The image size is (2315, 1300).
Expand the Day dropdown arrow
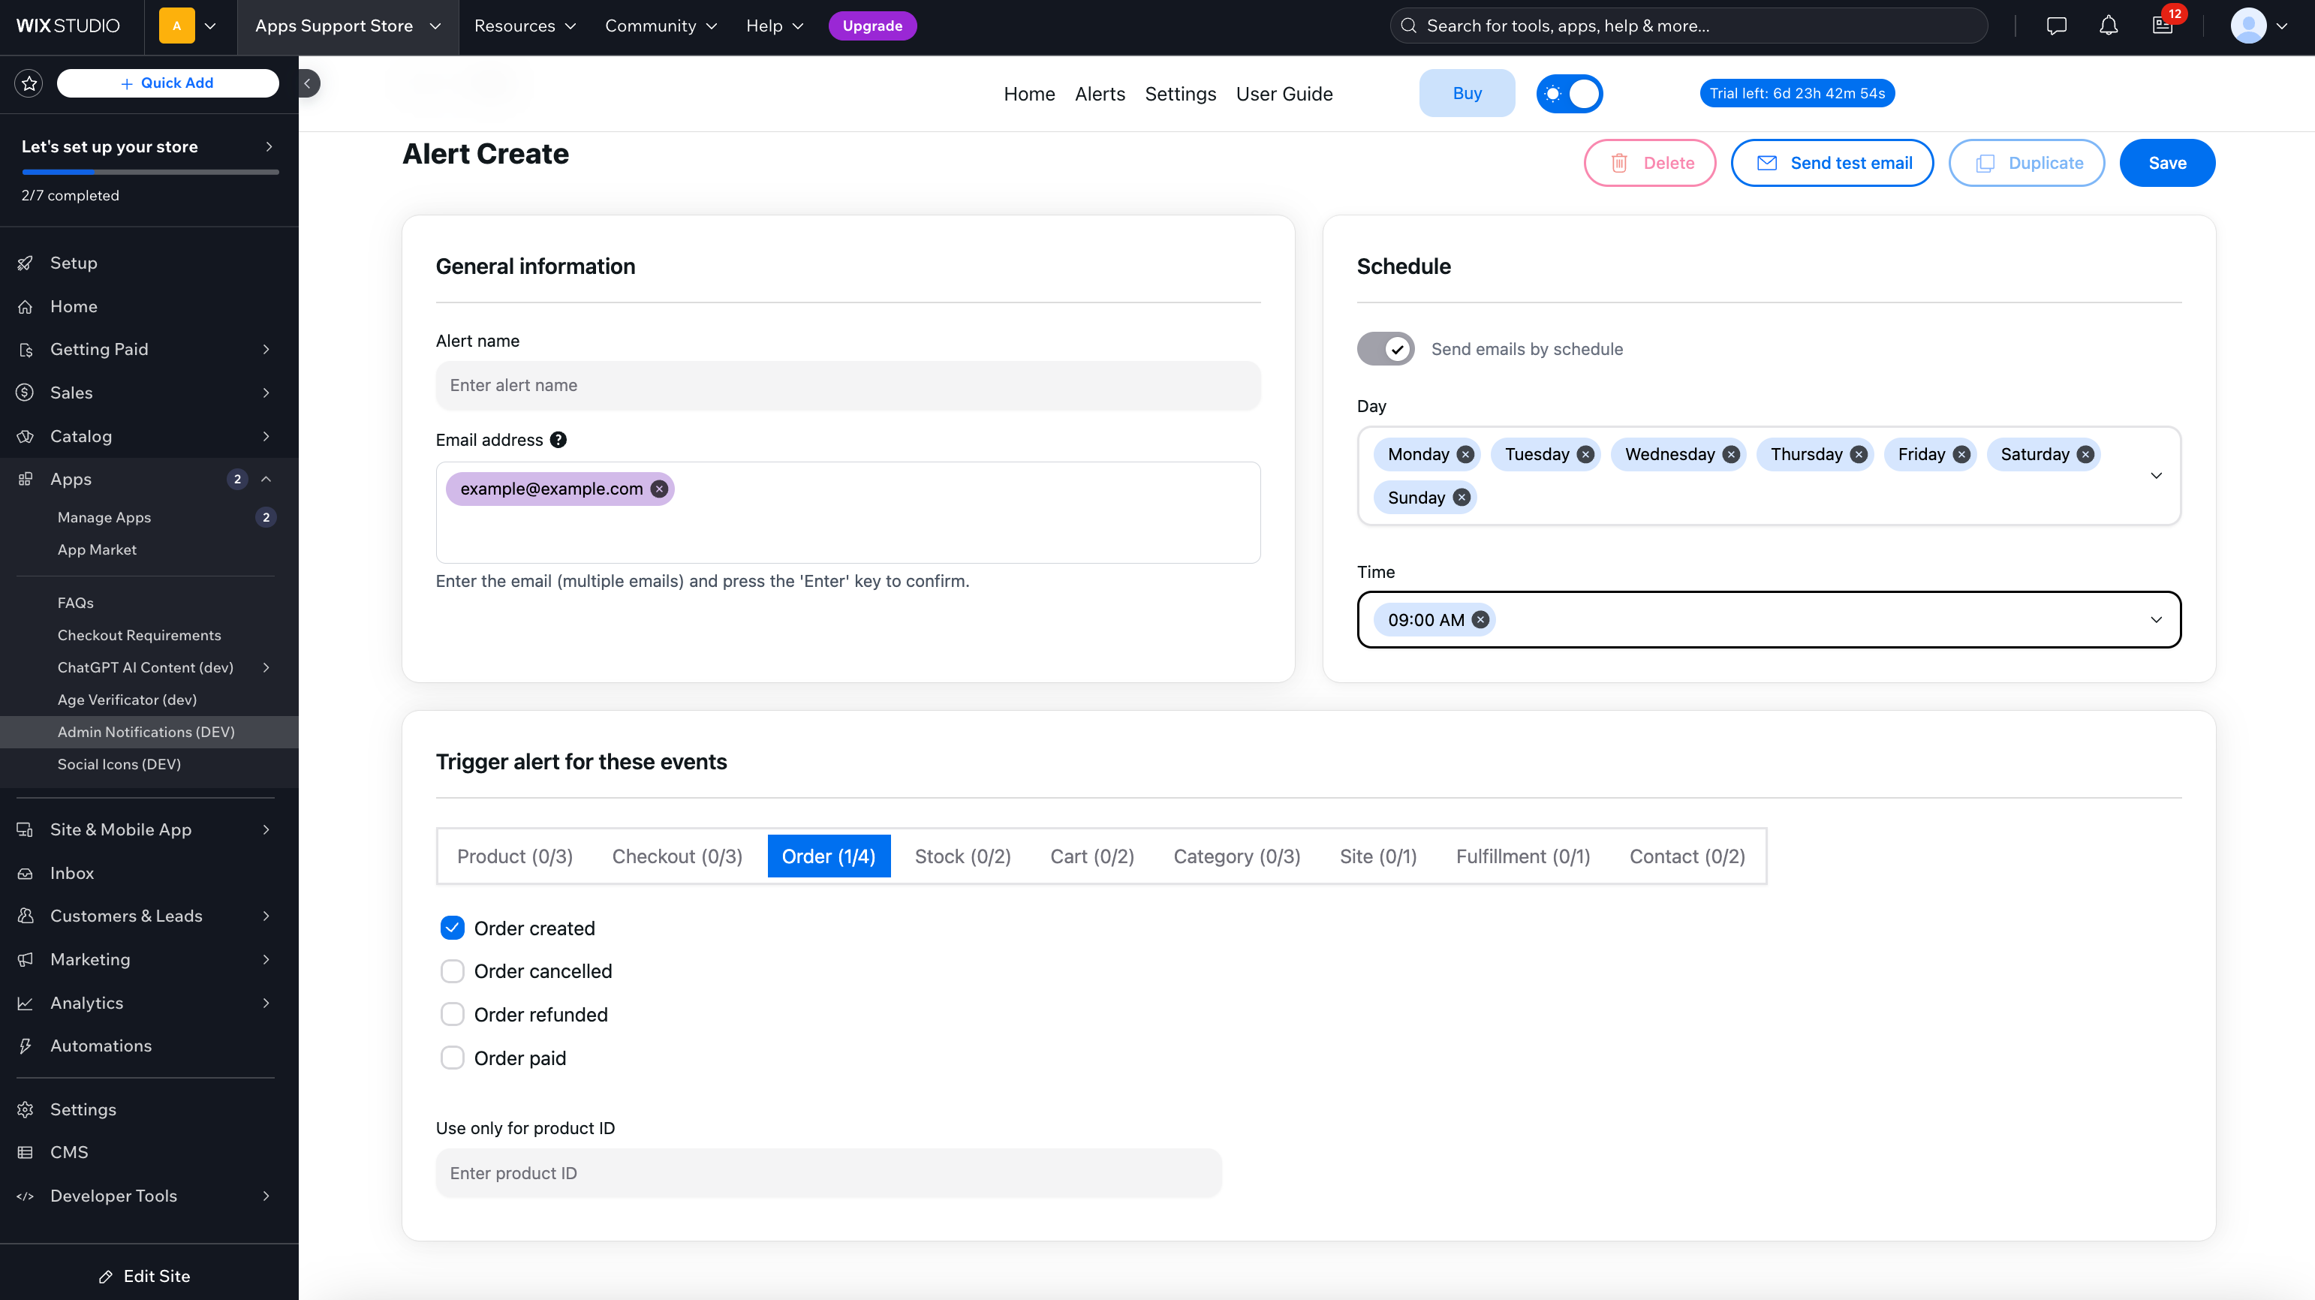(x=2156, y=475)
